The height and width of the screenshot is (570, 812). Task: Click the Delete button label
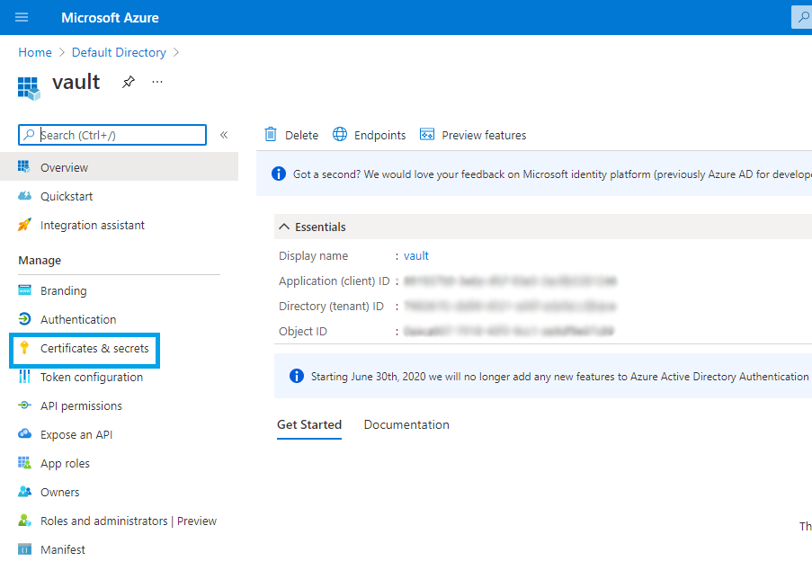tap(301, 135)
